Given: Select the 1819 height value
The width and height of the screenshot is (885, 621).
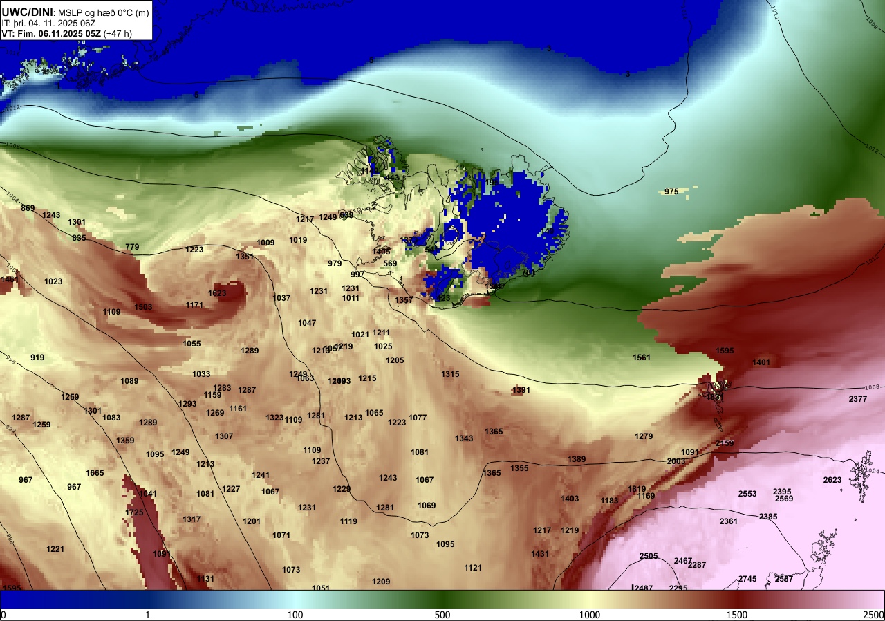Looking at the screenshot, I should tap(637, 489).
